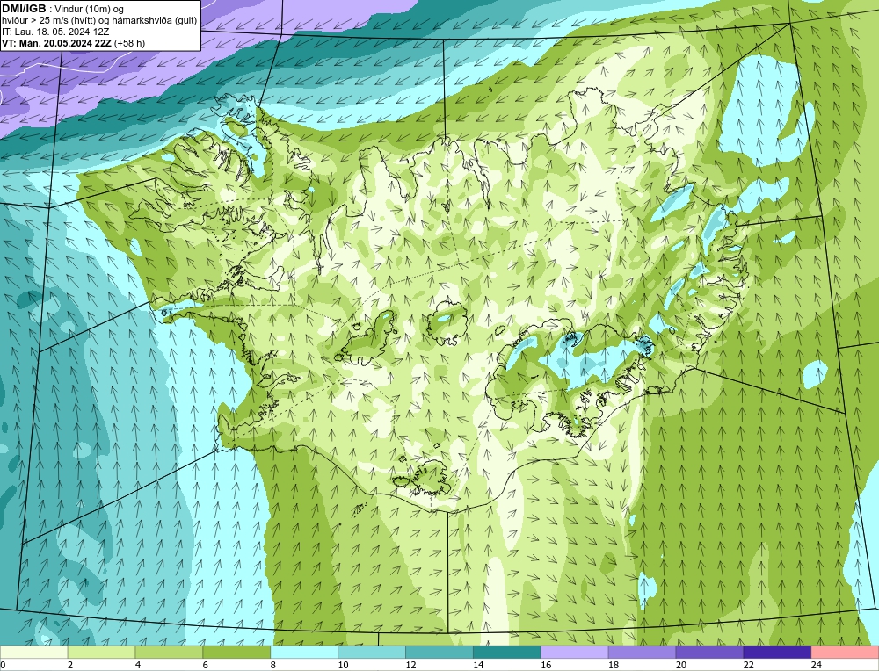Click the scale label '10'

[x=343, y=665]
